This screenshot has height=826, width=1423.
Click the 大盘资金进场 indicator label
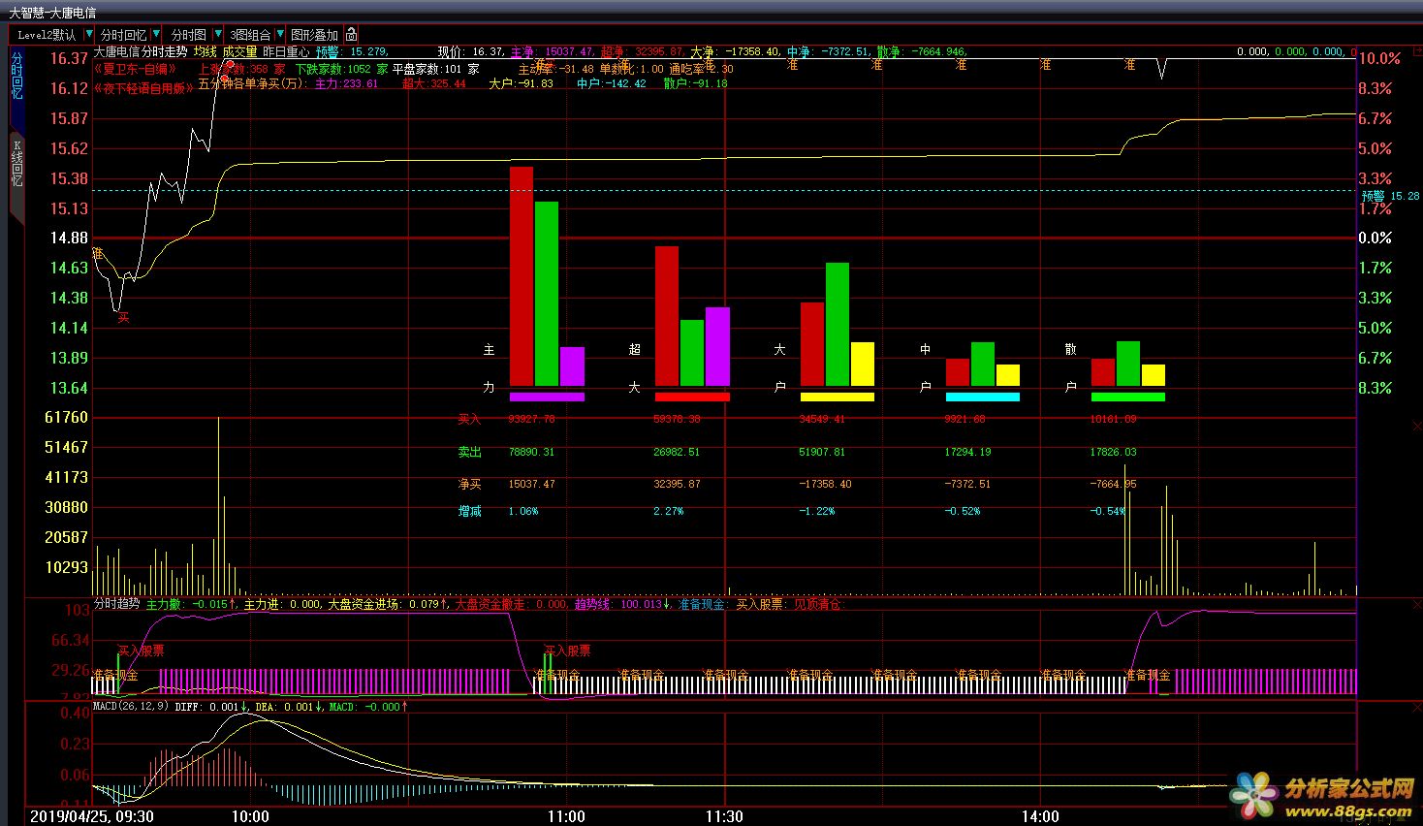click(x=363, y=604)
